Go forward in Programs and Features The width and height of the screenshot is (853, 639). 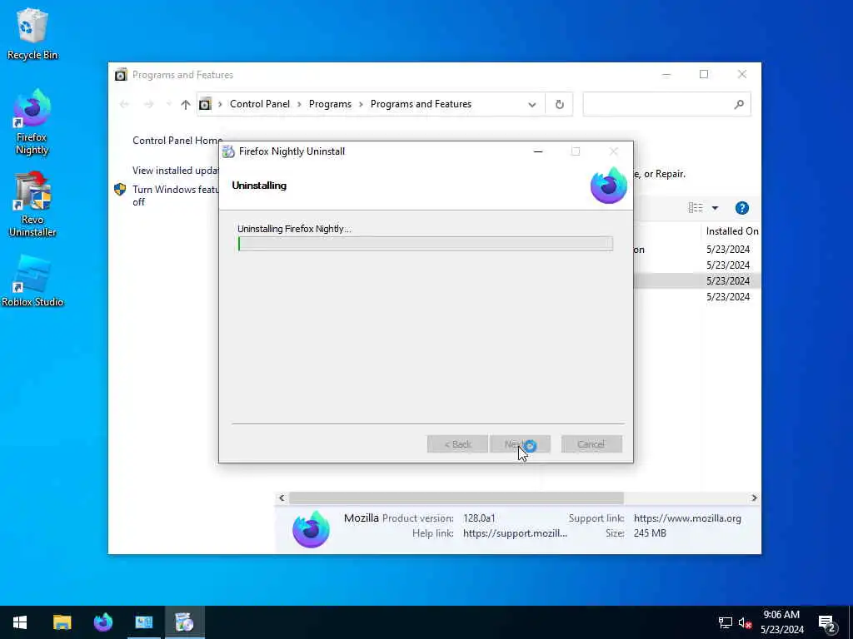pos(148,104)
